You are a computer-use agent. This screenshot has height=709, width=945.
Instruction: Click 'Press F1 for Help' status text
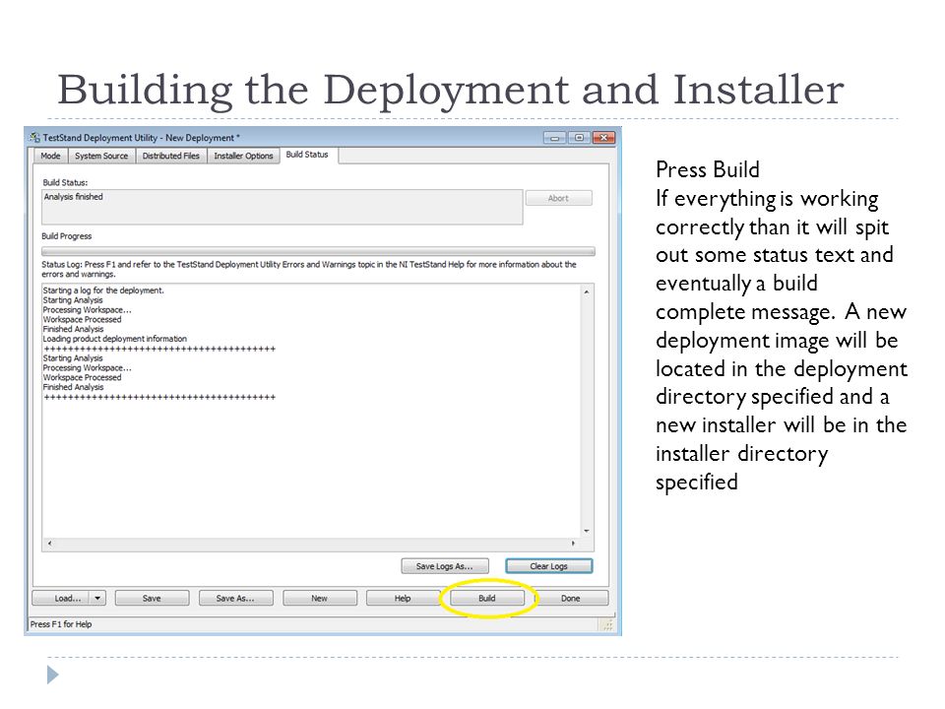[61, 624]
